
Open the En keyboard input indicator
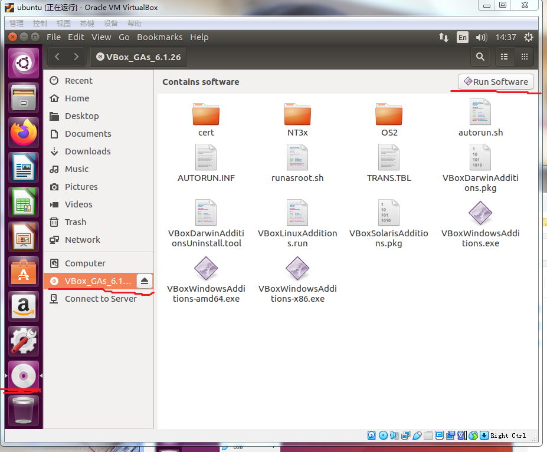point(463,37)
